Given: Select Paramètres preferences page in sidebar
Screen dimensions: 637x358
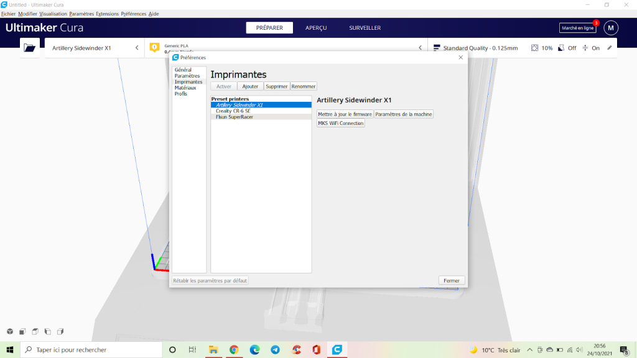Looking at the screenshot, I should tap(187, 76).
